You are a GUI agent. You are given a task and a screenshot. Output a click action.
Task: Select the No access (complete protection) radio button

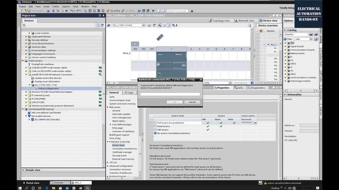tap(155, 133)
